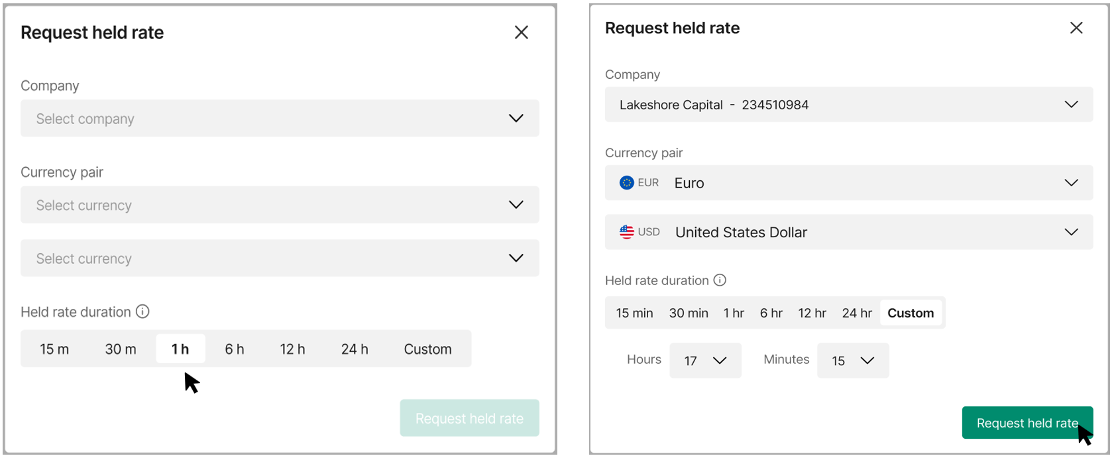Open the United States Dollar currency dropdown

pos(848,232)
